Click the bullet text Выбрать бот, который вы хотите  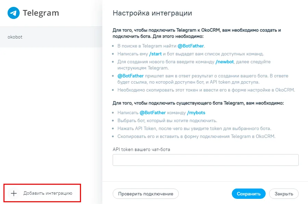pos(167,121)
